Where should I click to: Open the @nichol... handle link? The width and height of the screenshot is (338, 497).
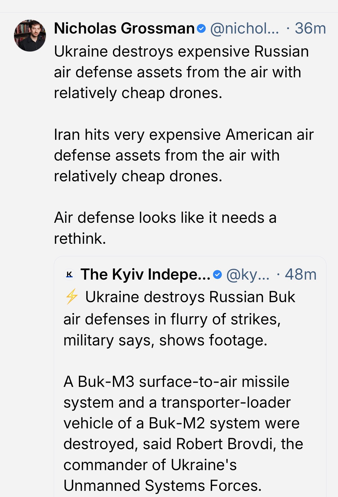244,28
